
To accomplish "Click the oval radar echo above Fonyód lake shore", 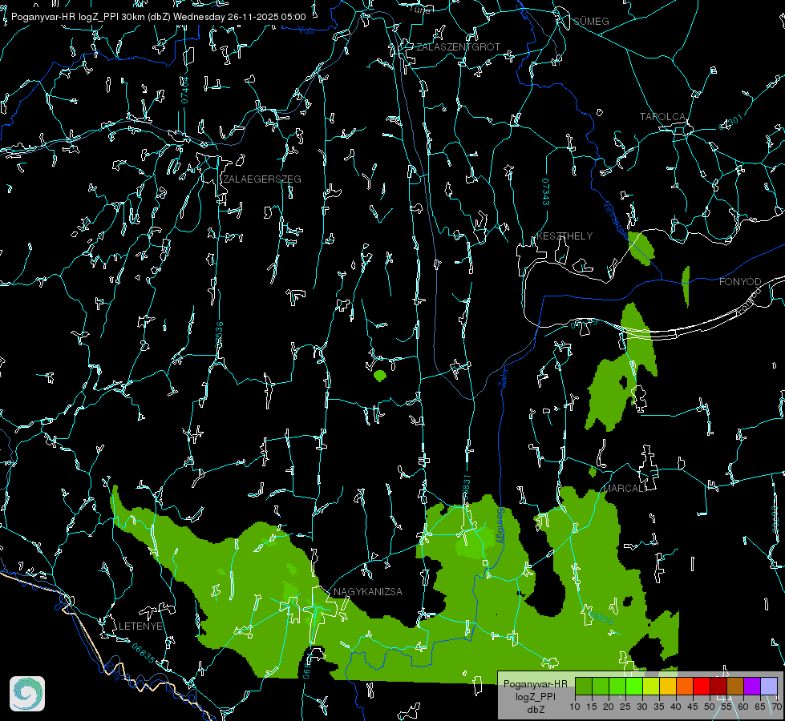I will 641,248.
